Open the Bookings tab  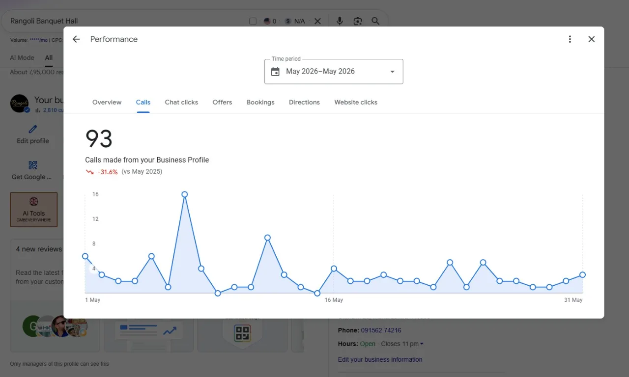pos(260,102)
